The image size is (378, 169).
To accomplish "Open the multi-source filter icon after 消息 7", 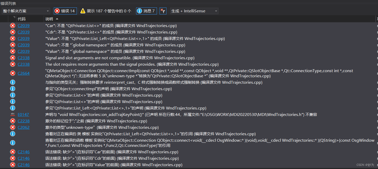I will click(x=163, y=11).
